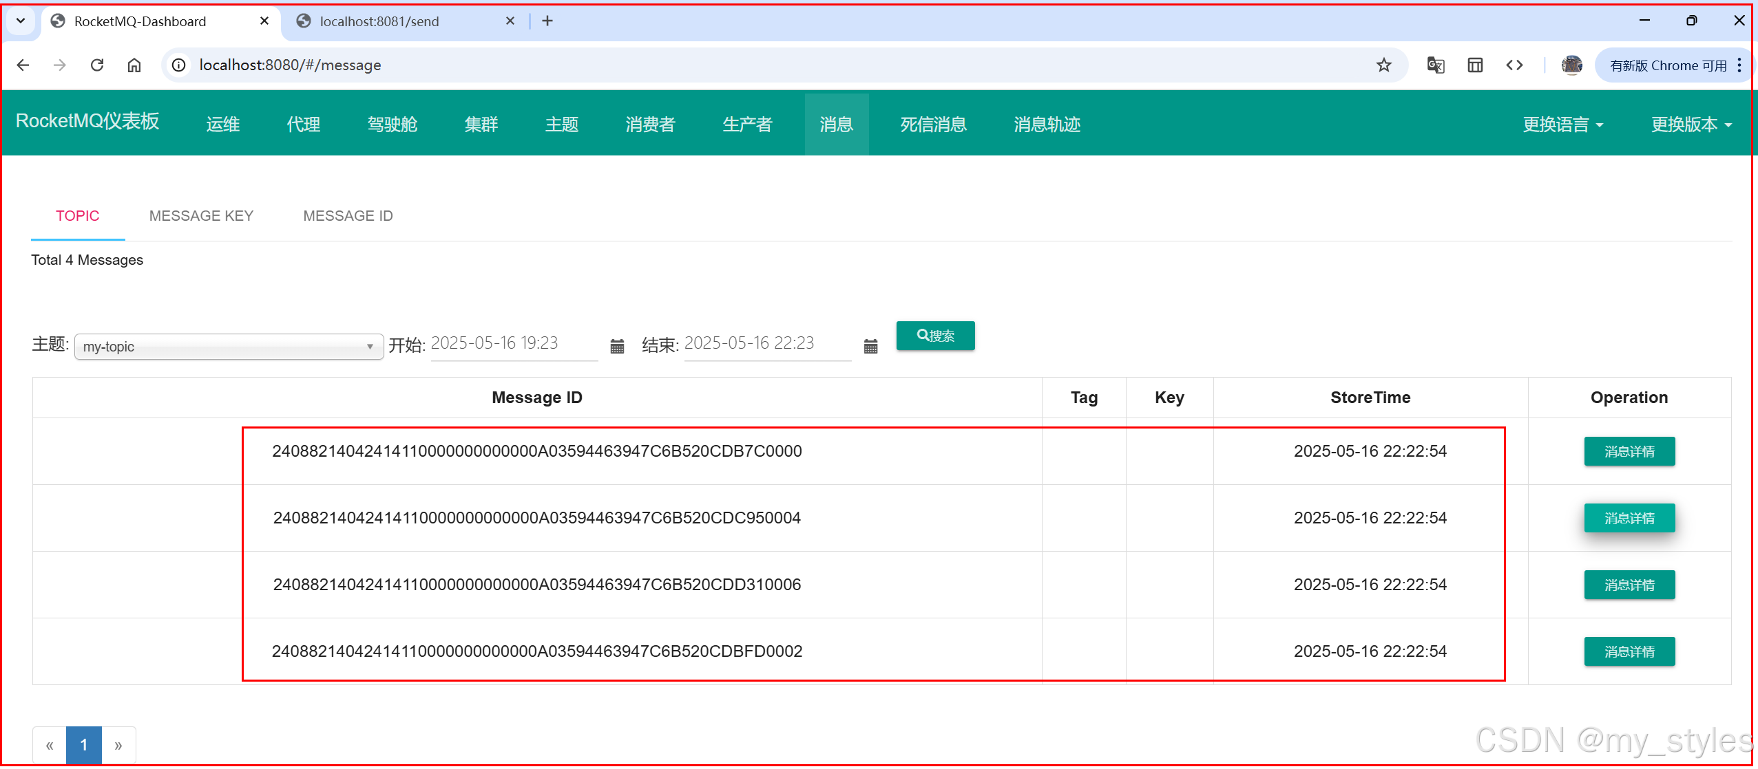
Task: Open the 死信消息 menu item
Action: [x=933, y=124]
